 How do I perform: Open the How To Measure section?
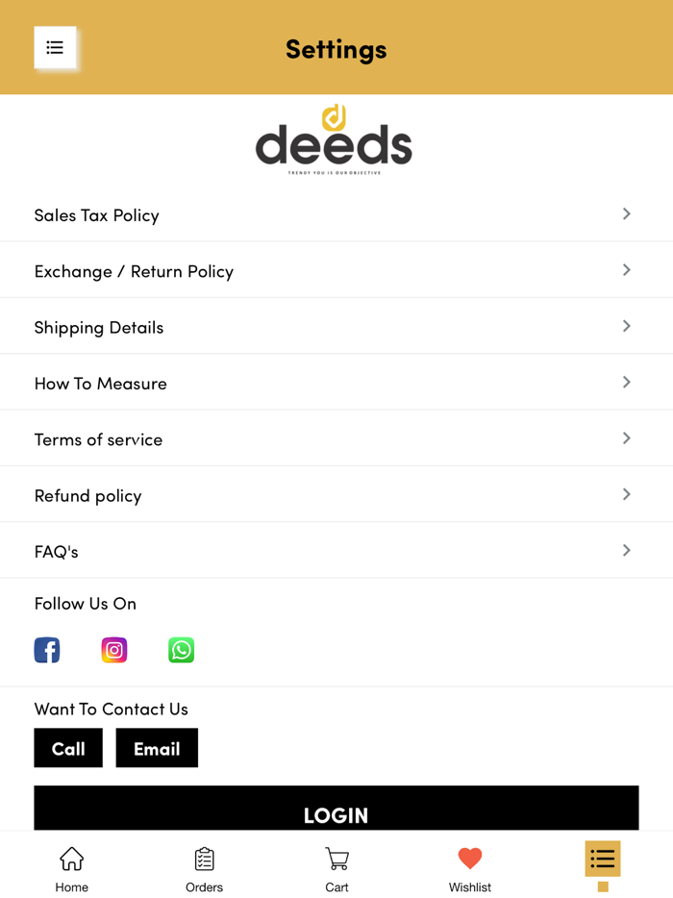(336, 382)
